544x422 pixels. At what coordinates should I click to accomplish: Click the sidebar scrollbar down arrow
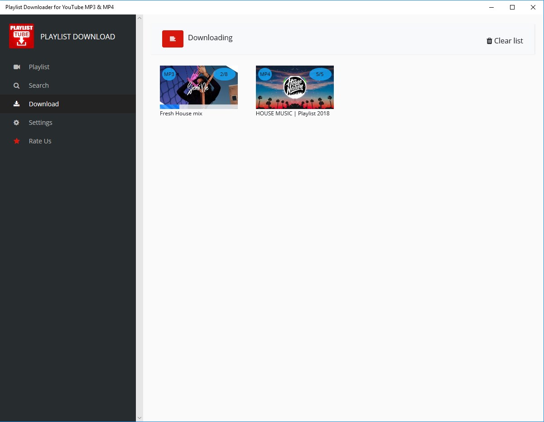tap(140, 418)
